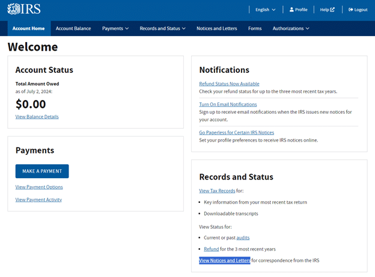Open the View Tax Records link
The height and width of the screenshot is (277, 375).
pos(217,191)
